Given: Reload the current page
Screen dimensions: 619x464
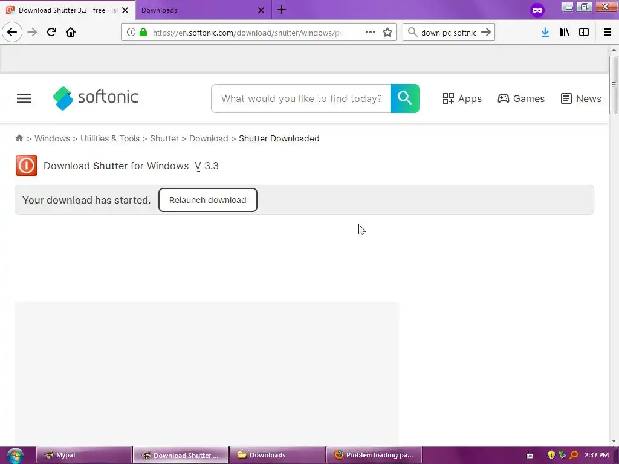Looking at the screenshot, I should pyautogui.click(x=51, y=33).
